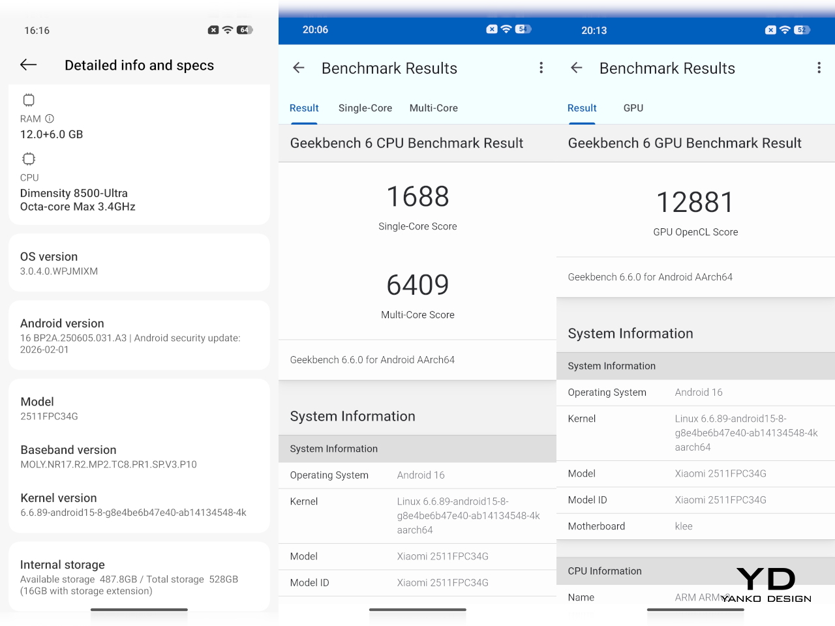Select Result tab in CPU benchmark
This screenshot has height=626, width=835.
[x=304, y=108]
